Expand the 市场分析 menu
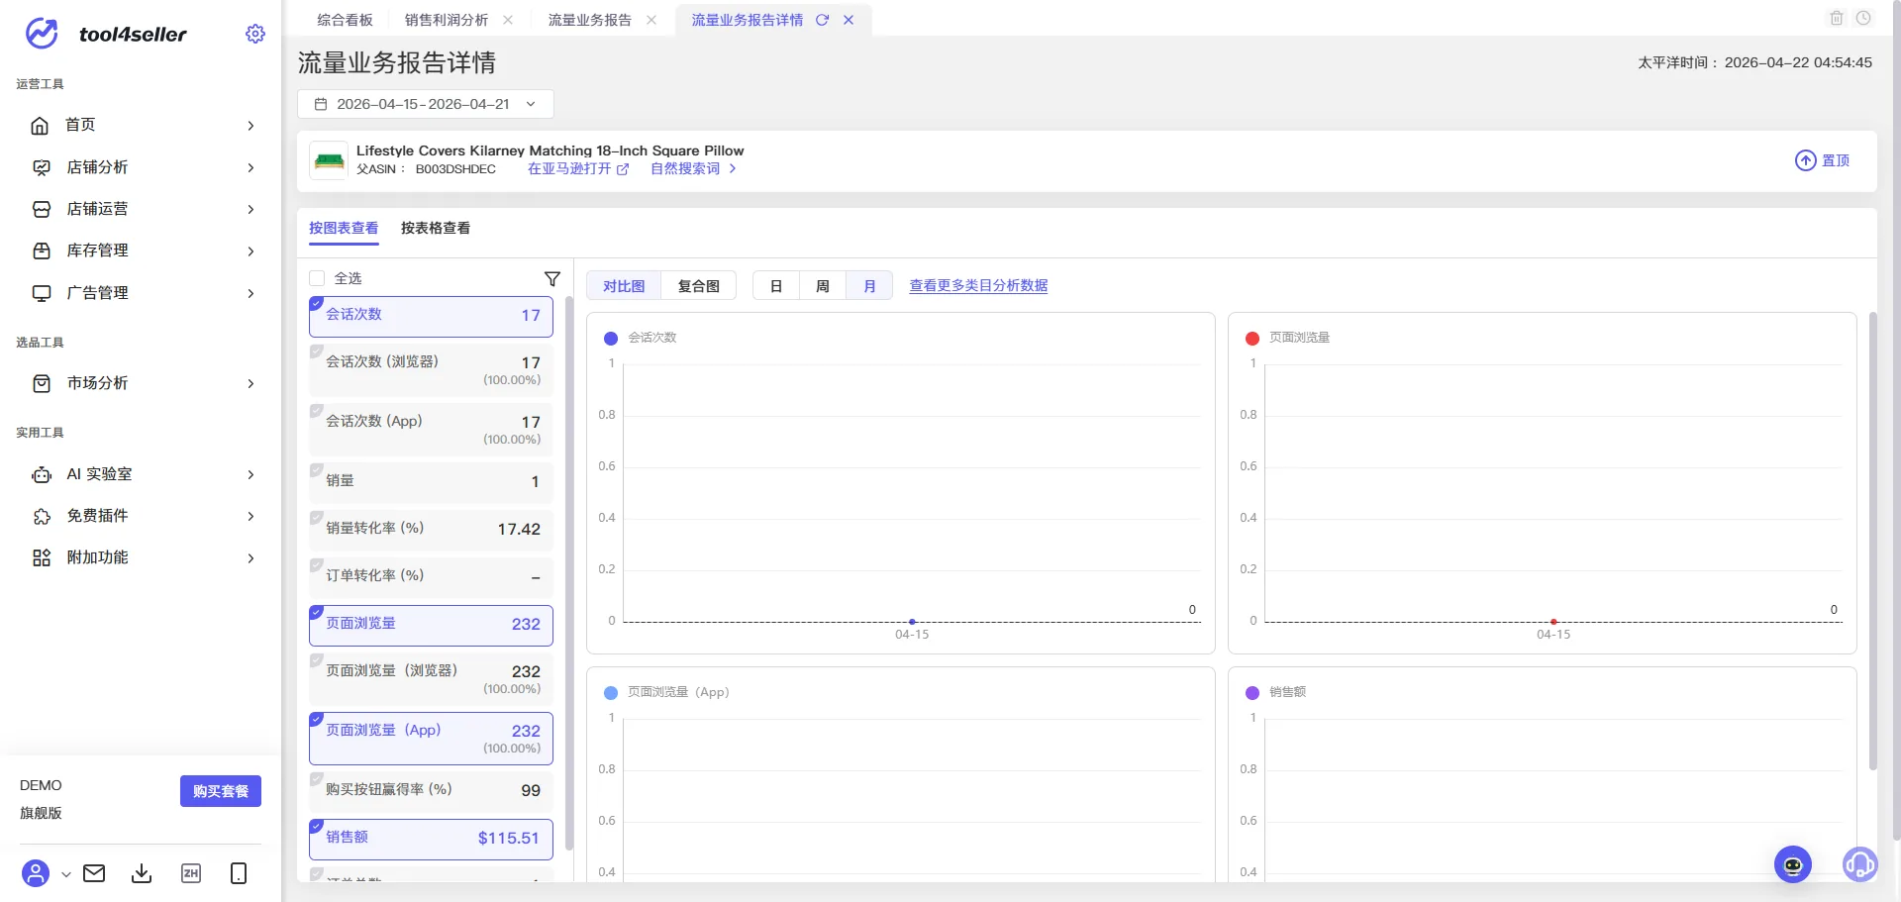Screen dimensions: 1901x902 click(x=250, y=383)
